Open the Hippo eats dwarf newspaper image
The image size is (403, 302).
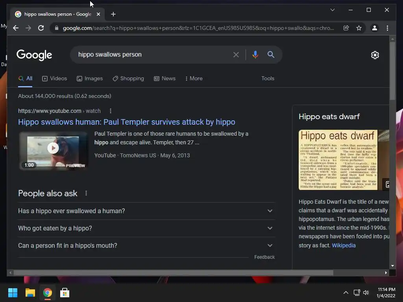coord(338,160)
